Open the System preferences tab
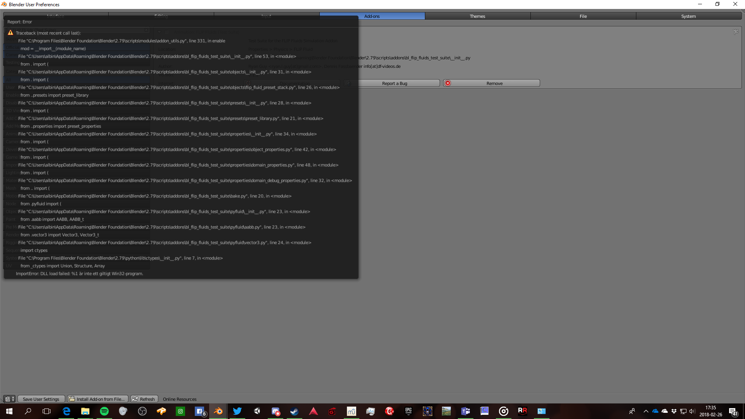745x419 pixels. pos(689,16)
